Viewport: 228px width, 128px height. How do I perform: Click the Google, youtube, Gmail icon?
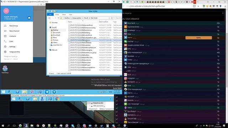click(x=125, y=45)
